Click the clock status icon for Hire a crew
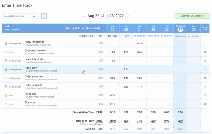Screen dimensions: 212x134 pos(6,69)
